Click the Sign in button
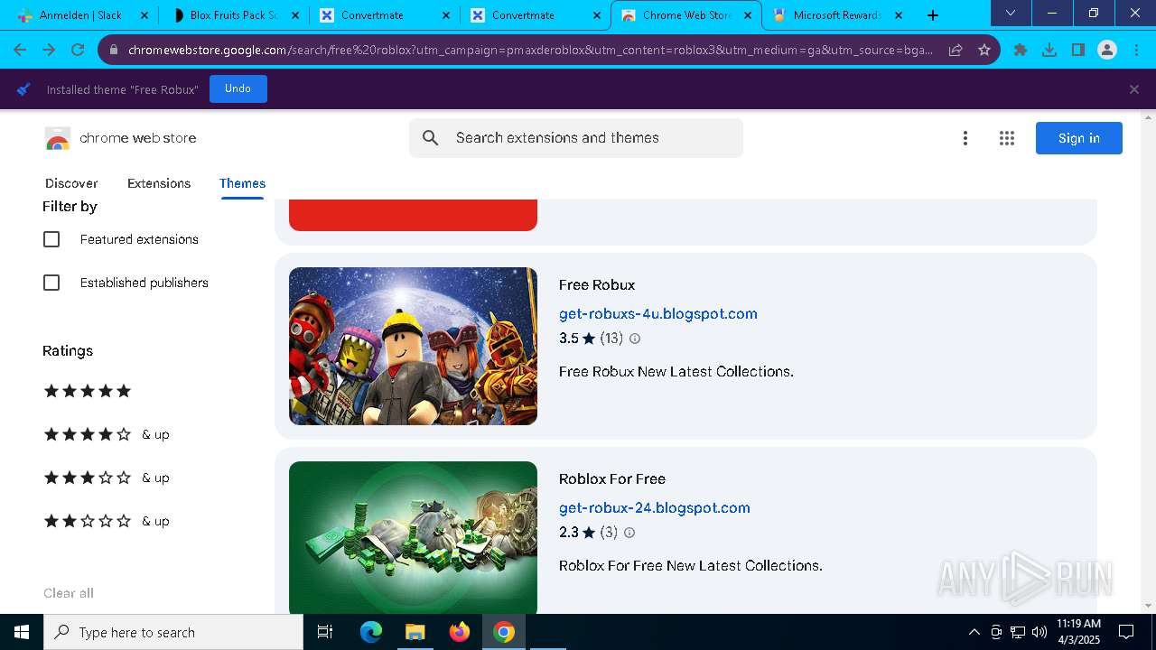1156x650 pixels. tap(1079, 138)
